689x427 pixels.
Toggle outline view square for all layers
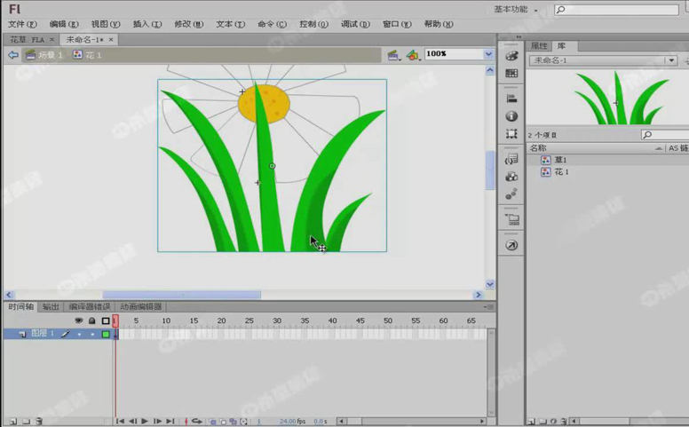[x=105, y=320]
